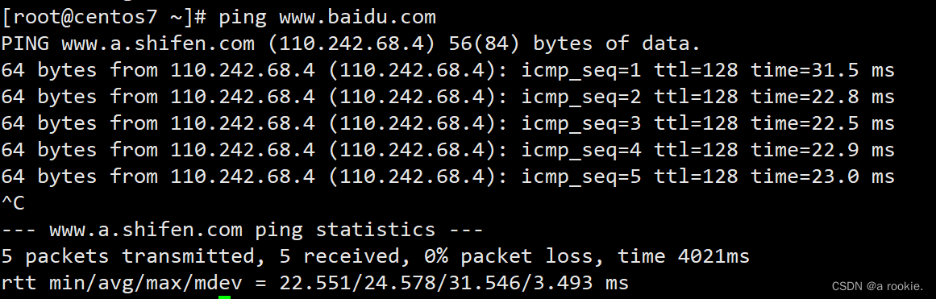Click the time 4021ms value
The image size is (936, 299).
click(x=684, y=256)
